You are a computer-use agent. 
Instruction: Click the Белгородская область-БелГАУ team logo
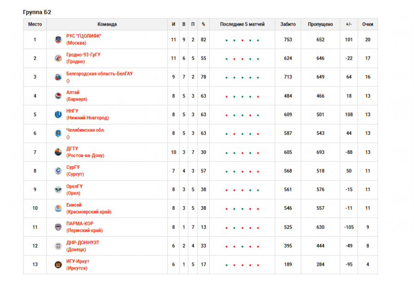coord(58,77)
